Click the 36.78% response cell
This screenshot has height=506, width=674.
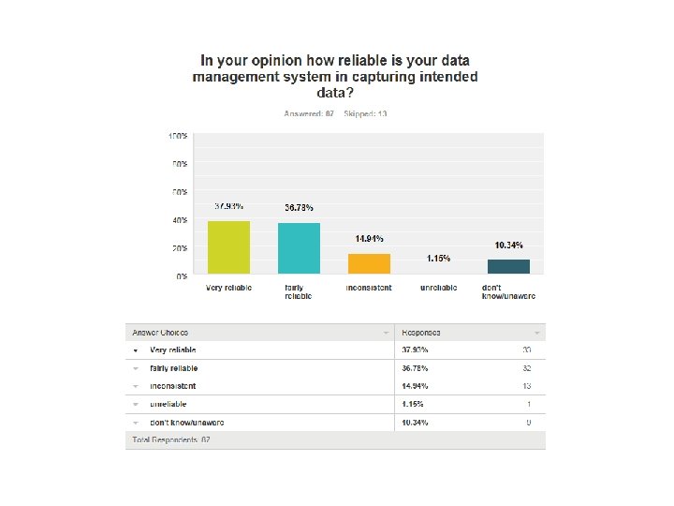(416, 367)
